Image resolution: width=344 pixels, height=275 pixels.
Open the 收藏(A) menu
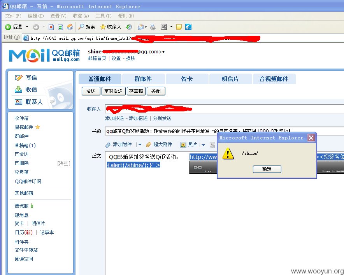(81, 16)
